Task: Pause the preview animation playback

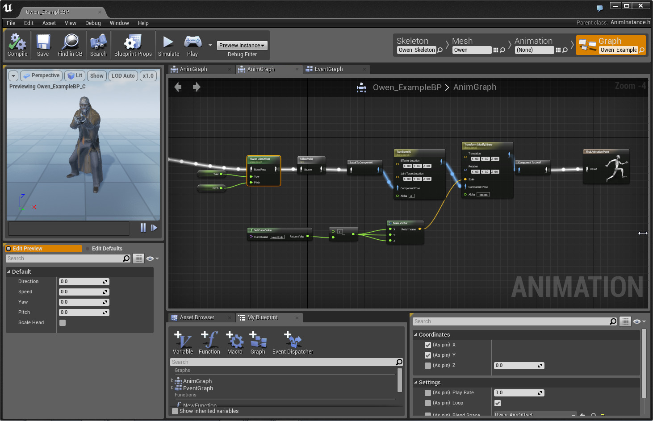Action: pos(143,228)
